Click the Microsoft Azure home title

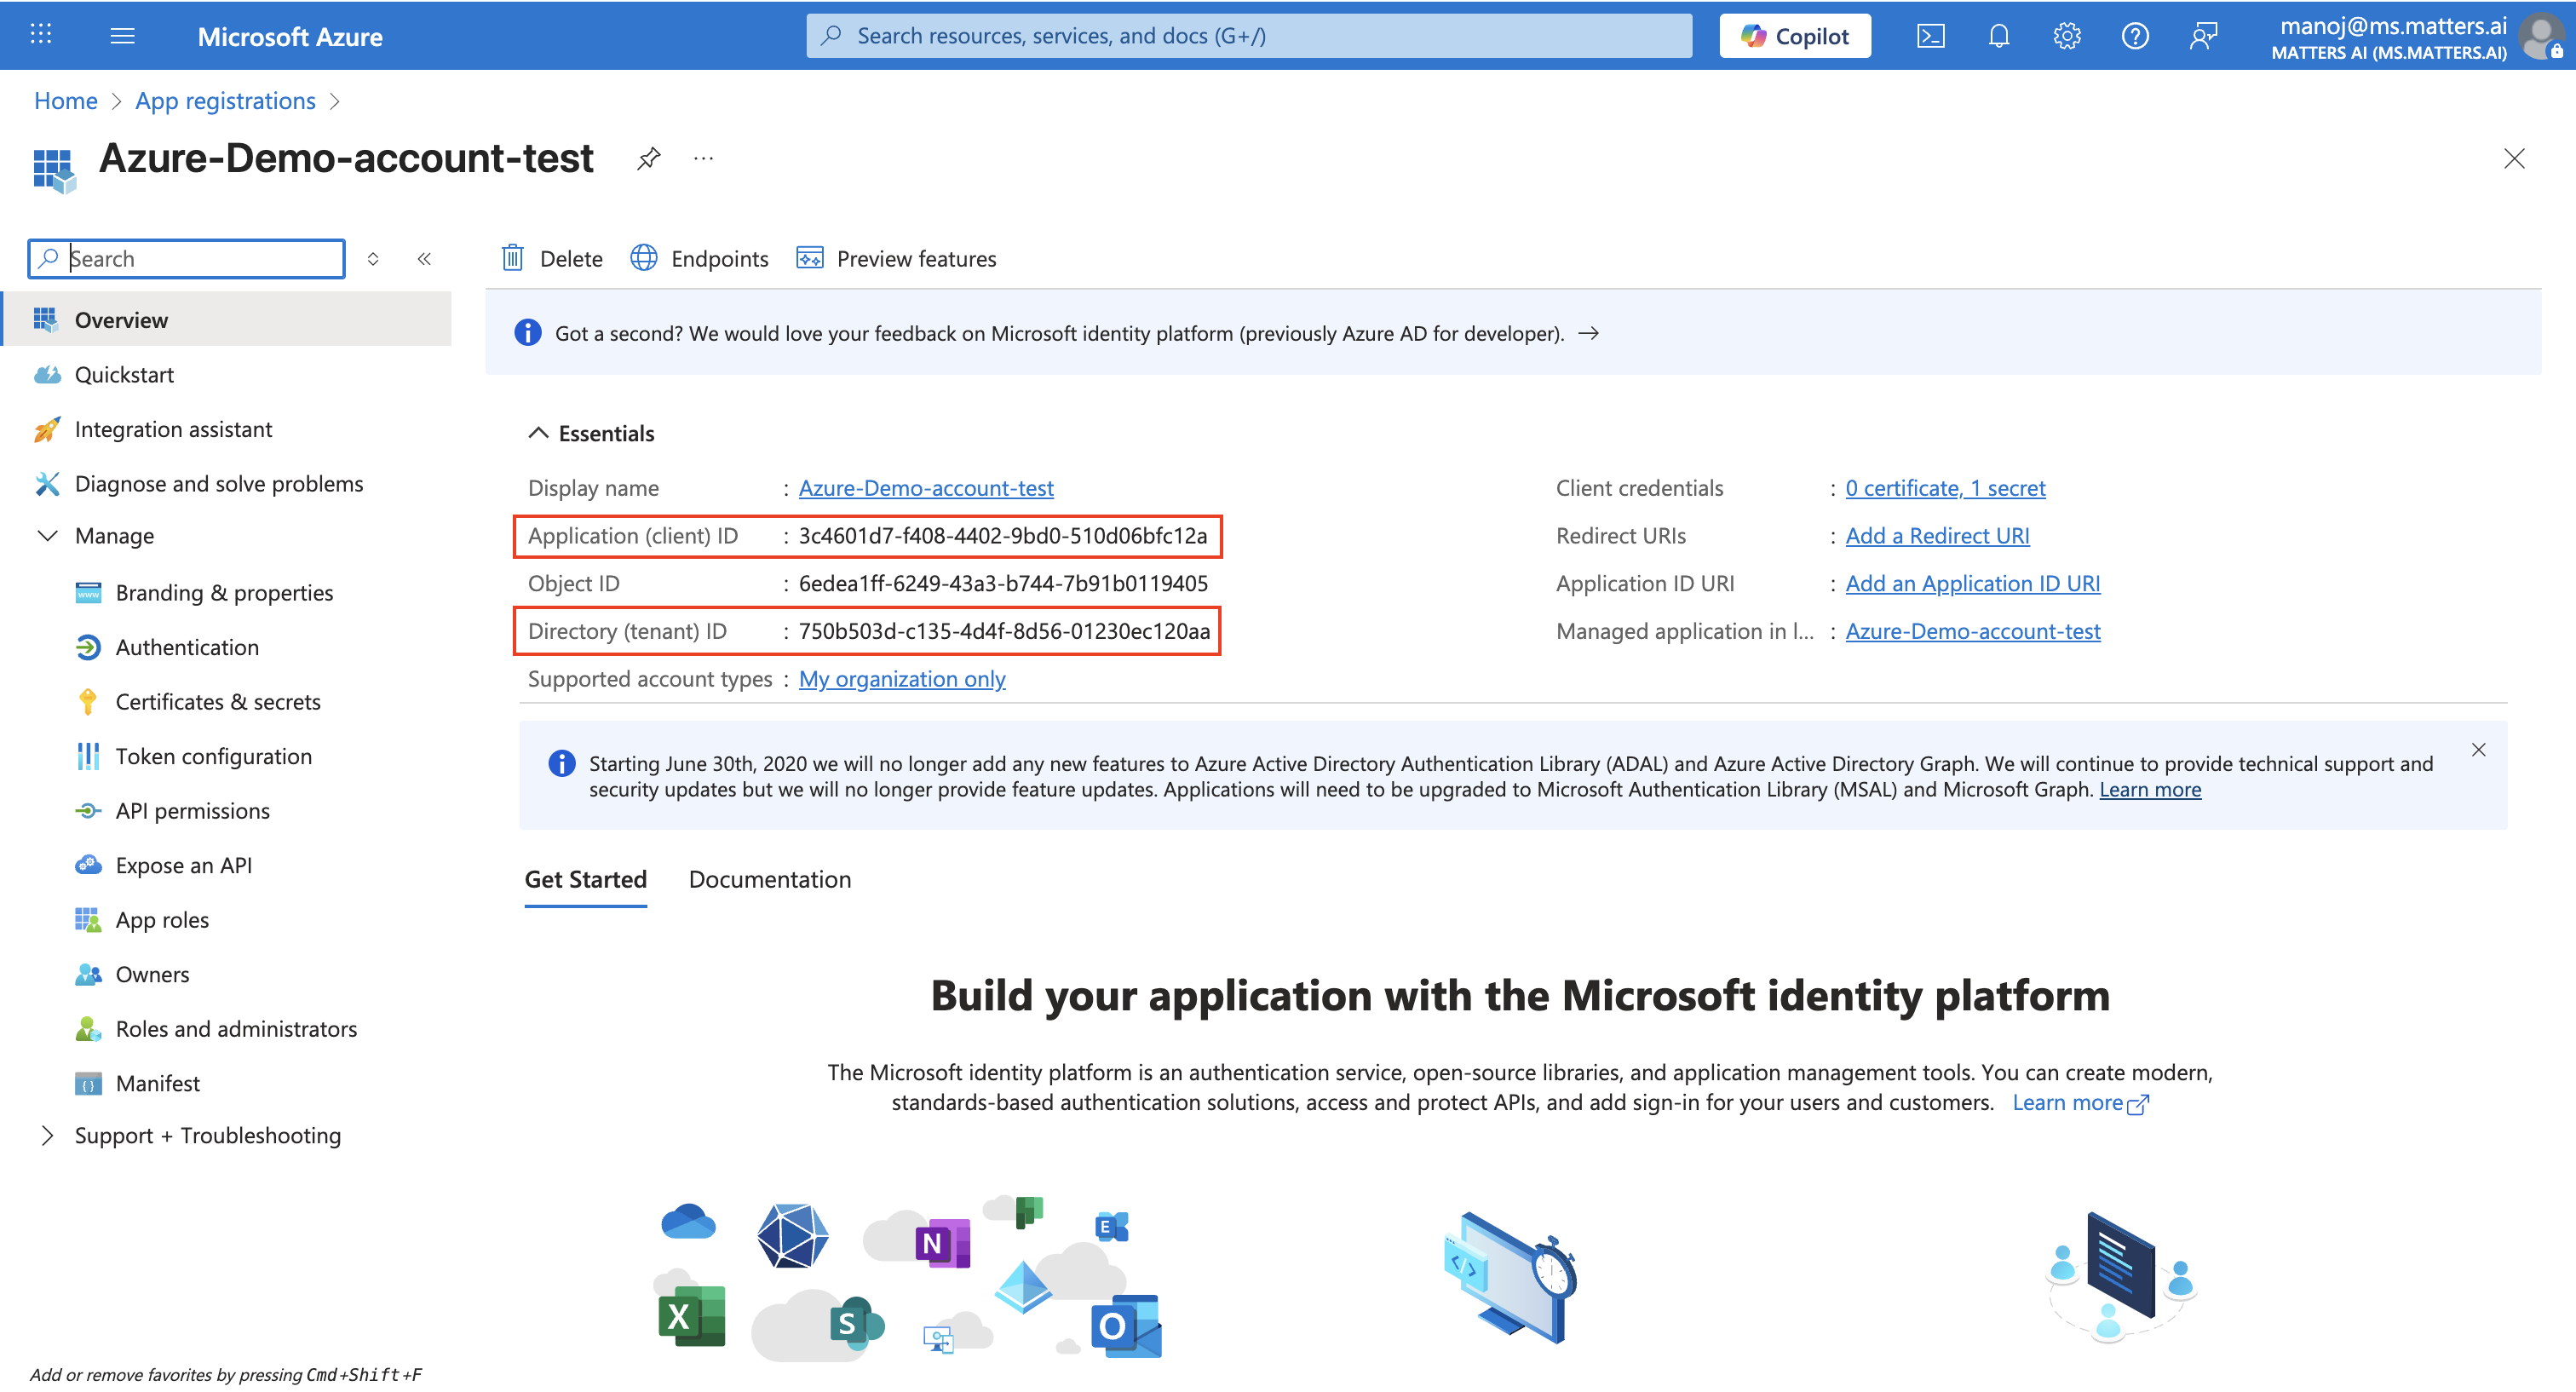click(290, 37)
